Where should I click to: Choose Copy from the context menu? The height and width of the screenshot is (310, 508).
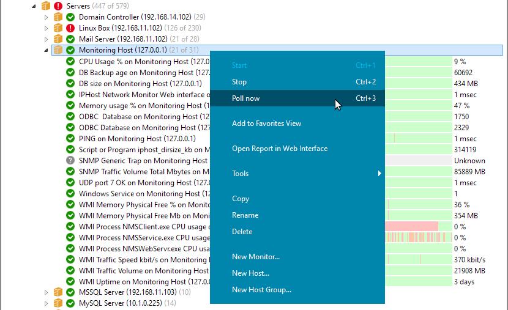pyautogui.click(x=297, y=199)
